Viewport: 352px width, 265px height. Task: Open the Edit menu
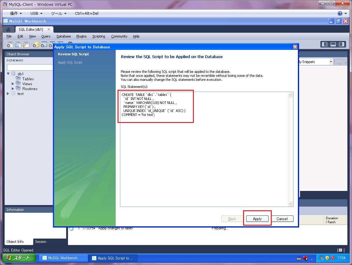[x=20, y=36]
